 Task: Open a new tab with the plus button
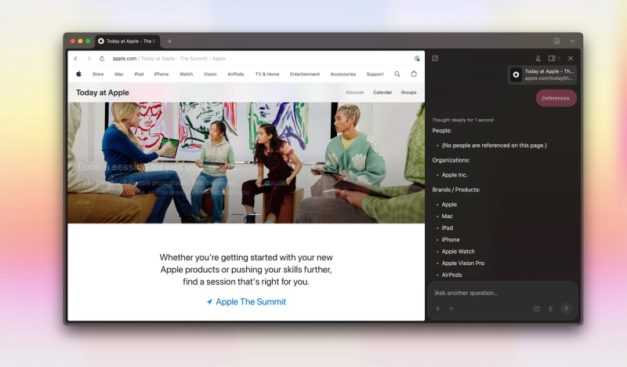[169, 42]
